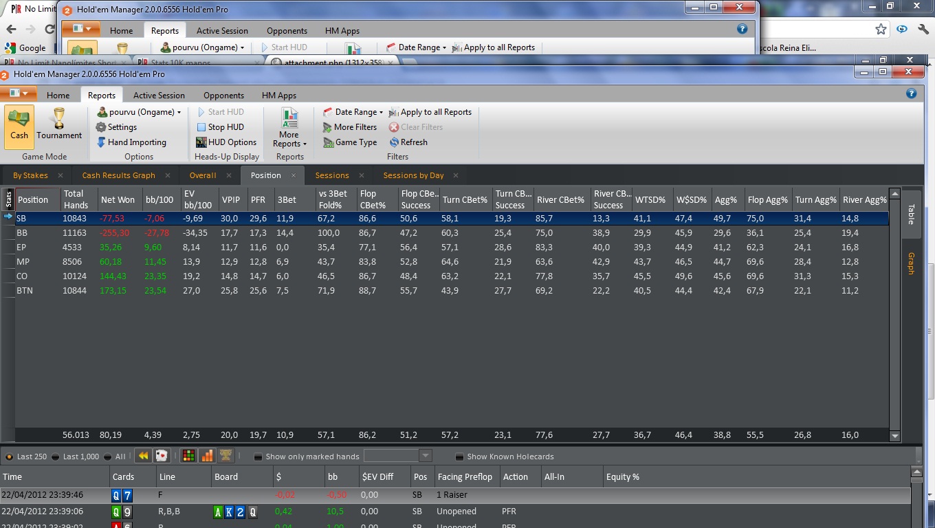Select the BTN position row
Screen dimensions: 935x528
(452, 291)
